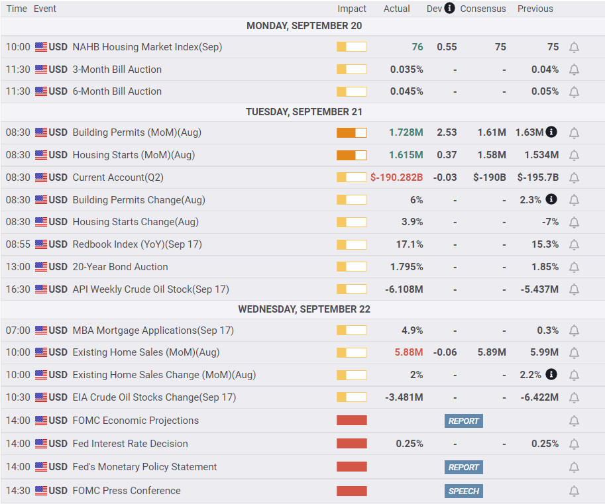Open the SPEECH button for FOMC Press Conference
The width and height of the screenshot is (605, 504).
463,491
